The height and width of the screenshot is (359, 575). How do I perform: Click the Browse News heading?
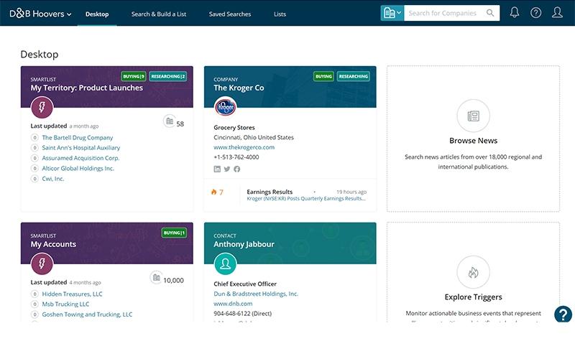pos(474,141)
